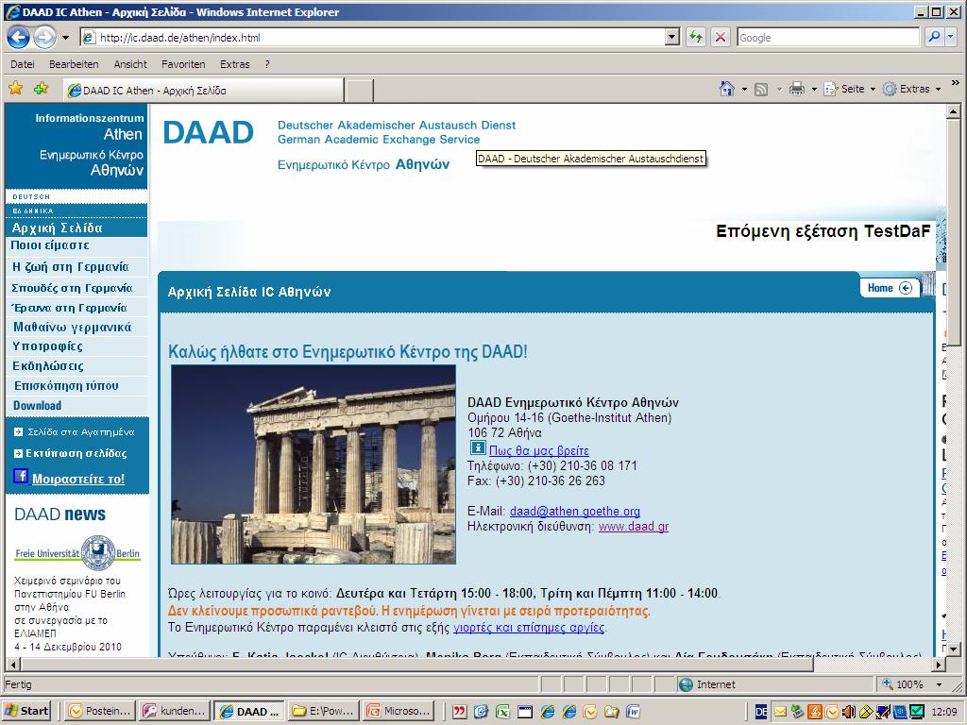
Task: Open the Extras gear toolbar menu
Action: [x=911, y=89]
